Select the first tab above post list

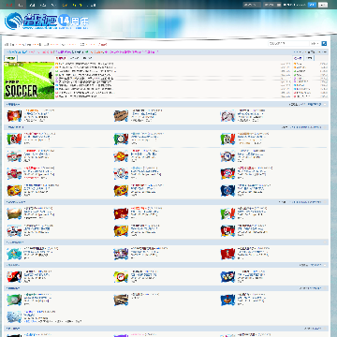pos(61,58)
